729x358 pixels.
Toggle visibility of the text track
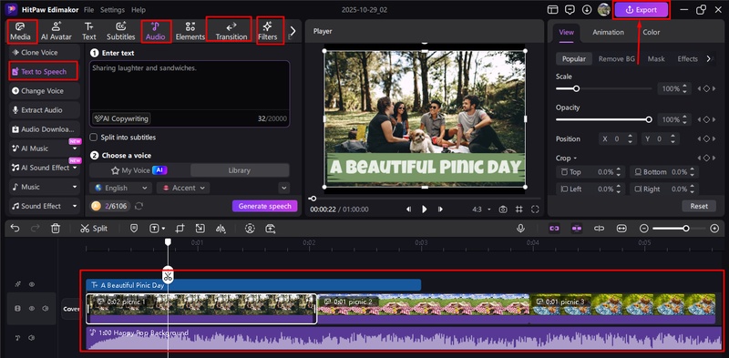[32, 284]
